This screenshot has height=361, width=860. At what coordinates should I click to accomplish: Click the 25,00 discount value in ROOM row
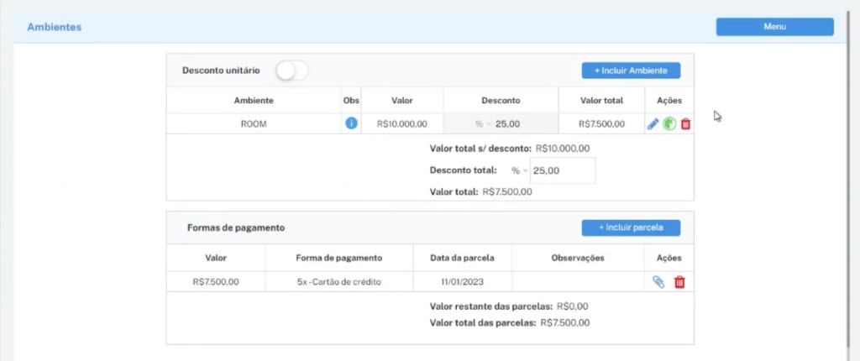point(507,124)
